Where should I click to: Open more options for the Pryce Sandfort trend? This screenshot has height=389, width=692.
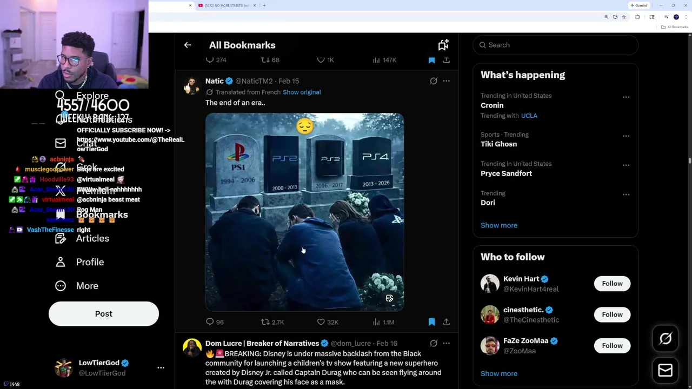click(x=626, y=165)
